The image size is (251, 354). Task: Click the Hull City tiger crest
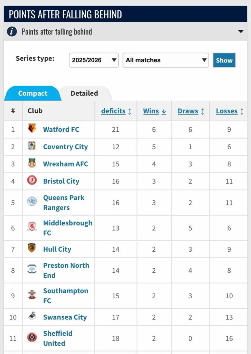(x=32, y=249)
